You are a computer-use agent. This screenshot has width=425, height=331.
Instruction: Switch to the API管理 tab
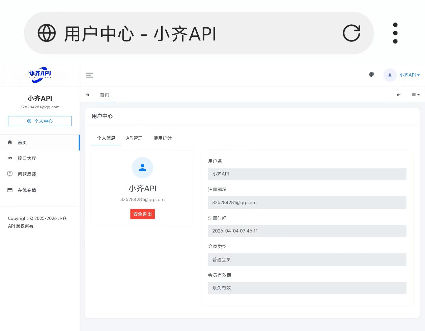(134, 138)
